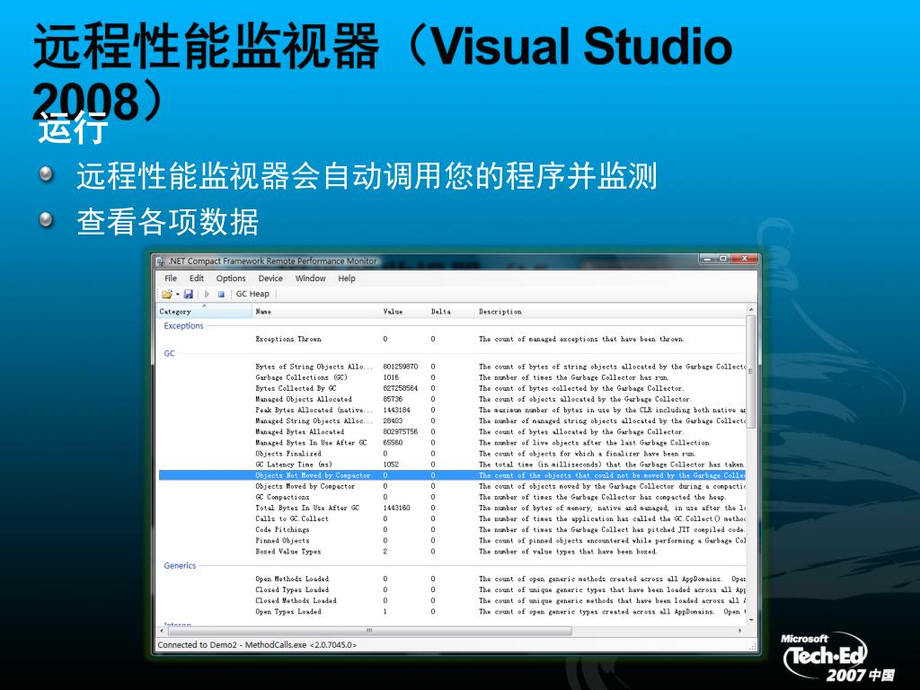Select the Peak Bytes Allocated (native... row
920x690 pixels.
point(453,410)
